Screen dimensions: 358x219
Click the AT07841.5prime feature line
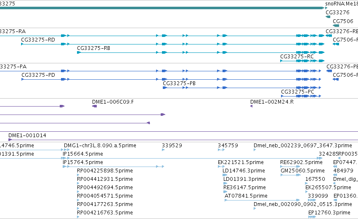(x=262, y=200)
